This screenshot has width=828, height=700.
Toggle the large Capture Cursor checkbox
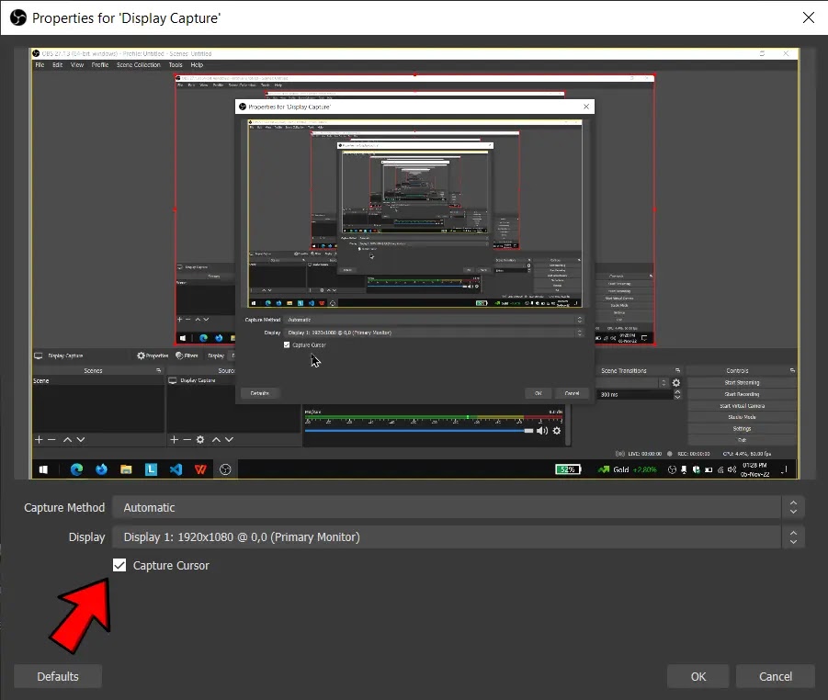119,565
